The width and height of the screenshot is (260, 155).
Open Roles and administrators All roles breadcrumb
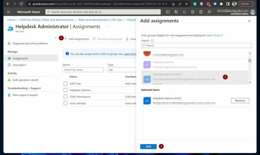click(x=100, y=20)
